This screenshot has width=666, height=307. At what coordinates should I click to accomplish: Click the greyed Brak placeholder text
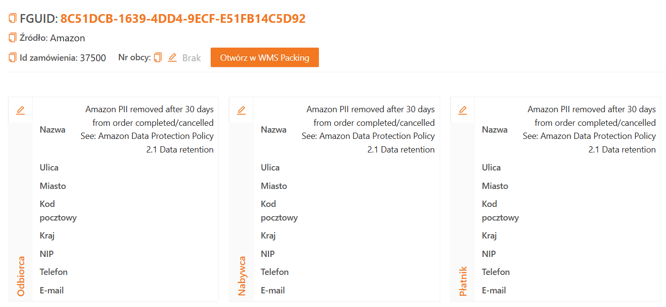coord(192,58)
